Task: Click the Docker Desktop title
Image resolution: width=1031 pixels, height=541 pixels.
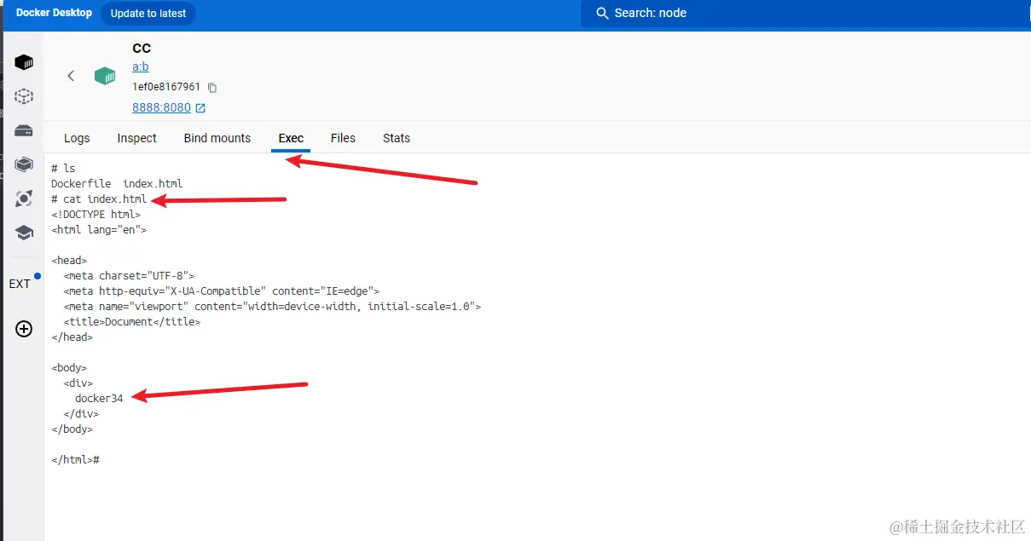Action: pyautogui.click(x=54, y=13)
